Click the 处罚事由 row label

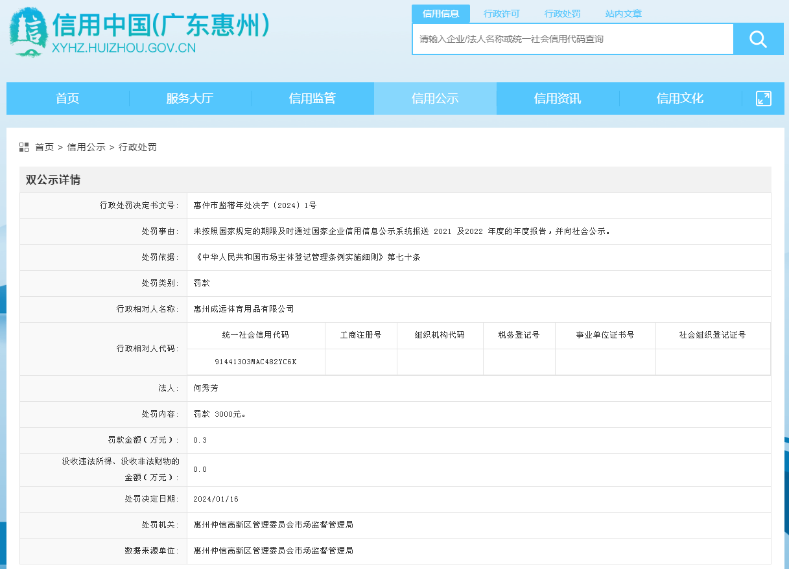click(x=160, y=231)
